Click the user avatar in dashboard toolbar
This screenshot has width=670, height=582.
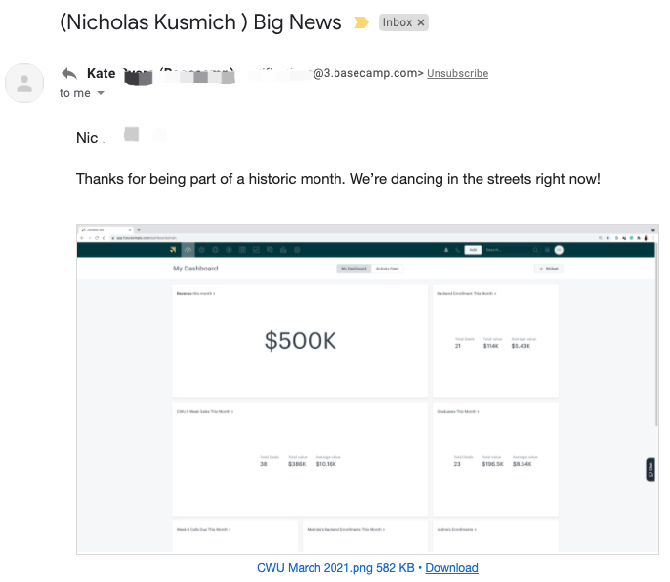click(559, 250)
